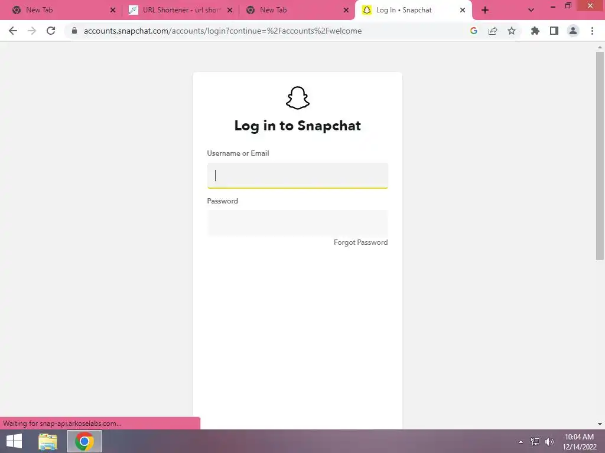This screenshot has width=605, height=453.
Task: Open the network tray icon
Action: coord(535,441)
